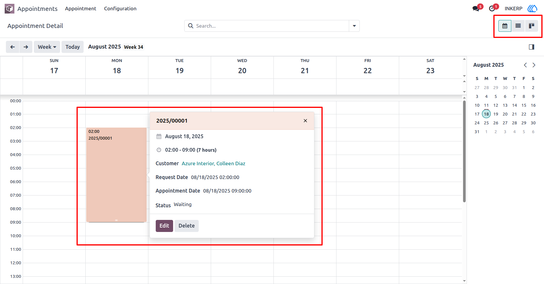Viewport: 544px width, 284px height.
Task: Open customer Azure Interior, Colleen Diaz
Action: pyautogui.click(x=213, y=163)
